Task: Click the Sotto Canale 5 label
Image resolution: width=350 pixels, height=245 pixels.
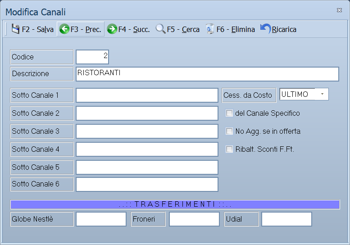Action: 42,167
